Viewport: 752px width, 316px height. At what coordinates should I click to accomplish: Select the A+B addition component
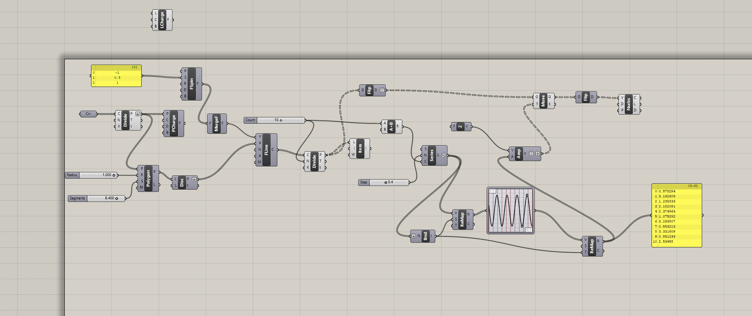coord(391,126)
